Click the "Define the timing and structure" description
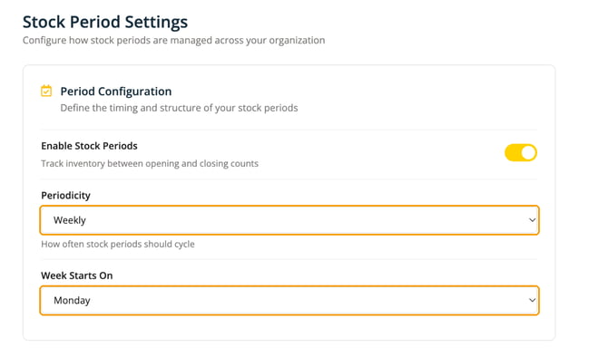The width and height of the screenshot is (608, 357). click(x=179, y=108)
